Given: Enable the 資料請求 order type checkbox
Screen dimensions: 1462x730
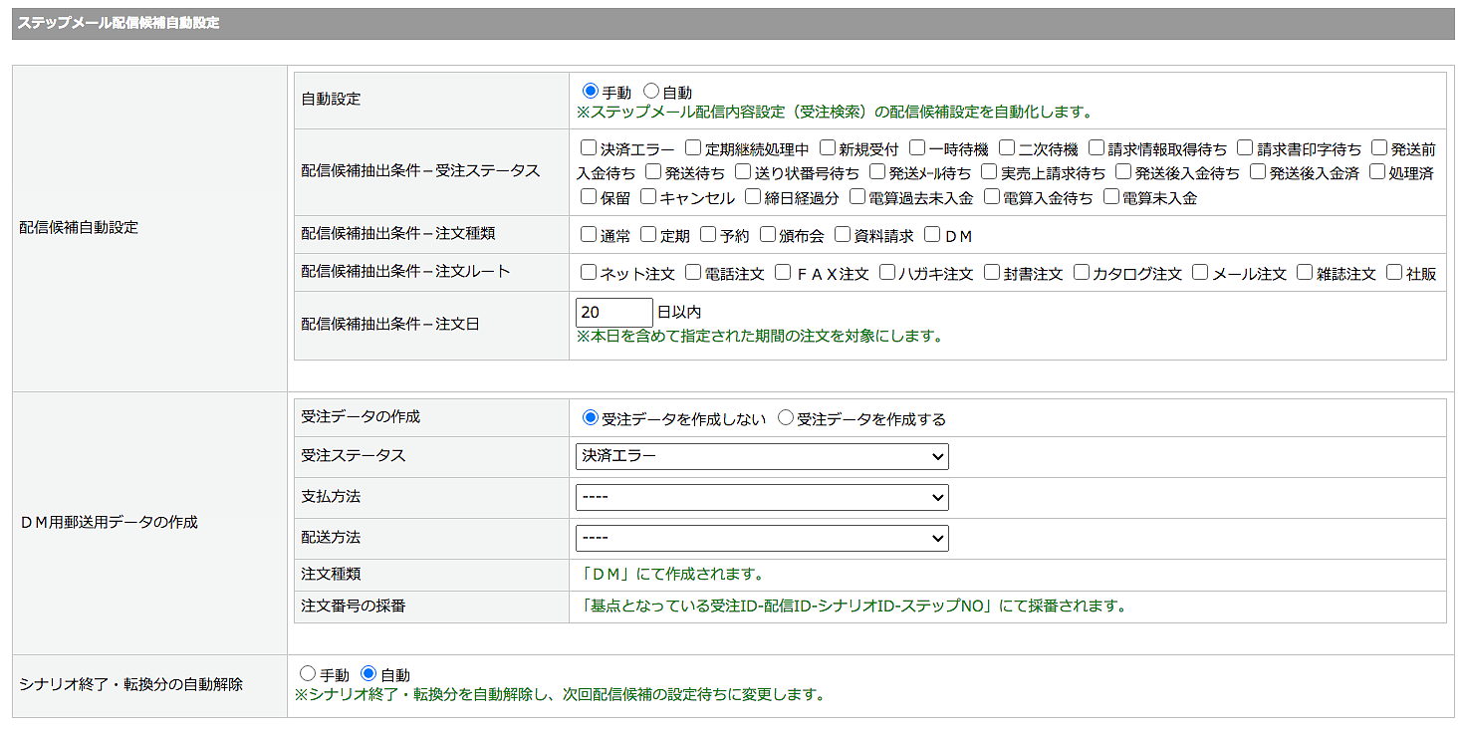Looking at the screenshot, I should [843, 235].
